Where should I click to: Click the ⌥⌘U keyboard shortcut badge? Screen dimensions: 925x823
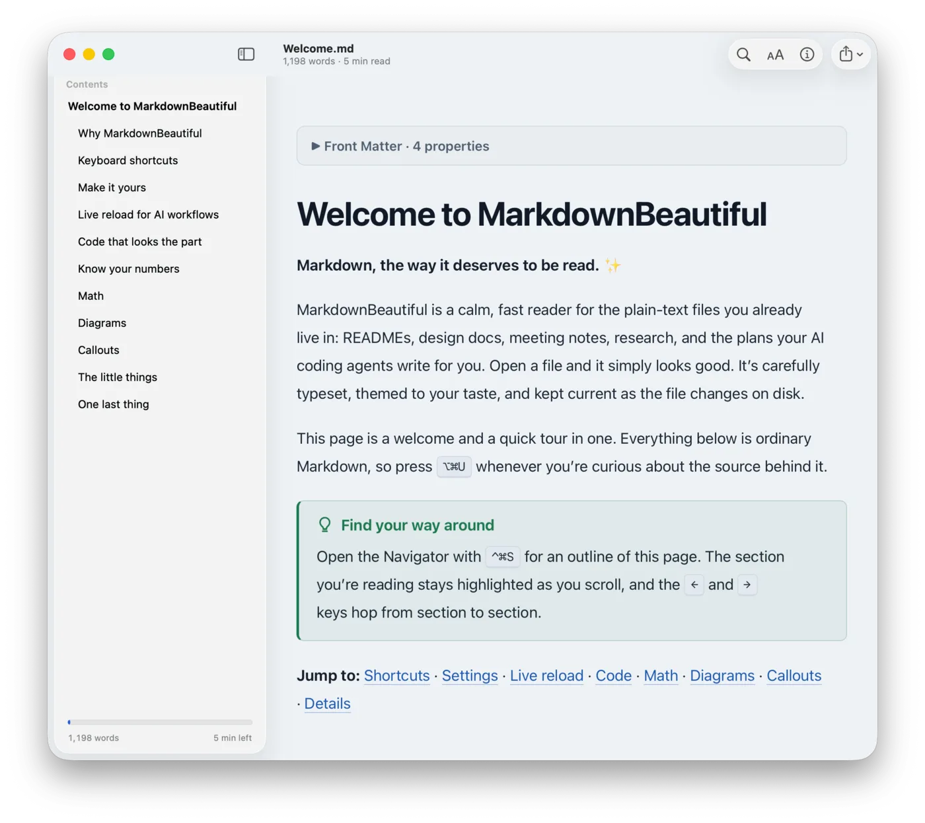[454, 466]
